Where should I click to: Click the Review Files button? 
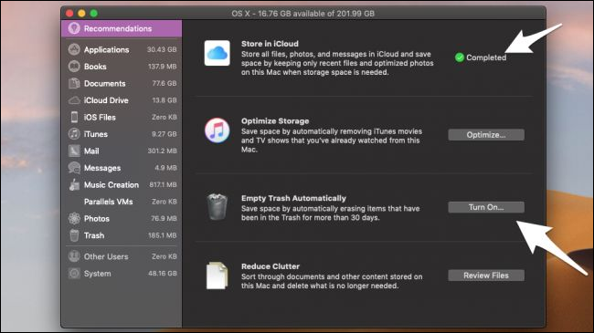tap(486, 276)
